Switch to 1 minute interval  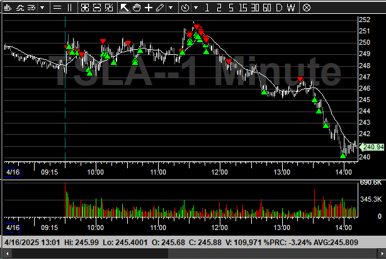pyautogui.click(x=207, y=8)
